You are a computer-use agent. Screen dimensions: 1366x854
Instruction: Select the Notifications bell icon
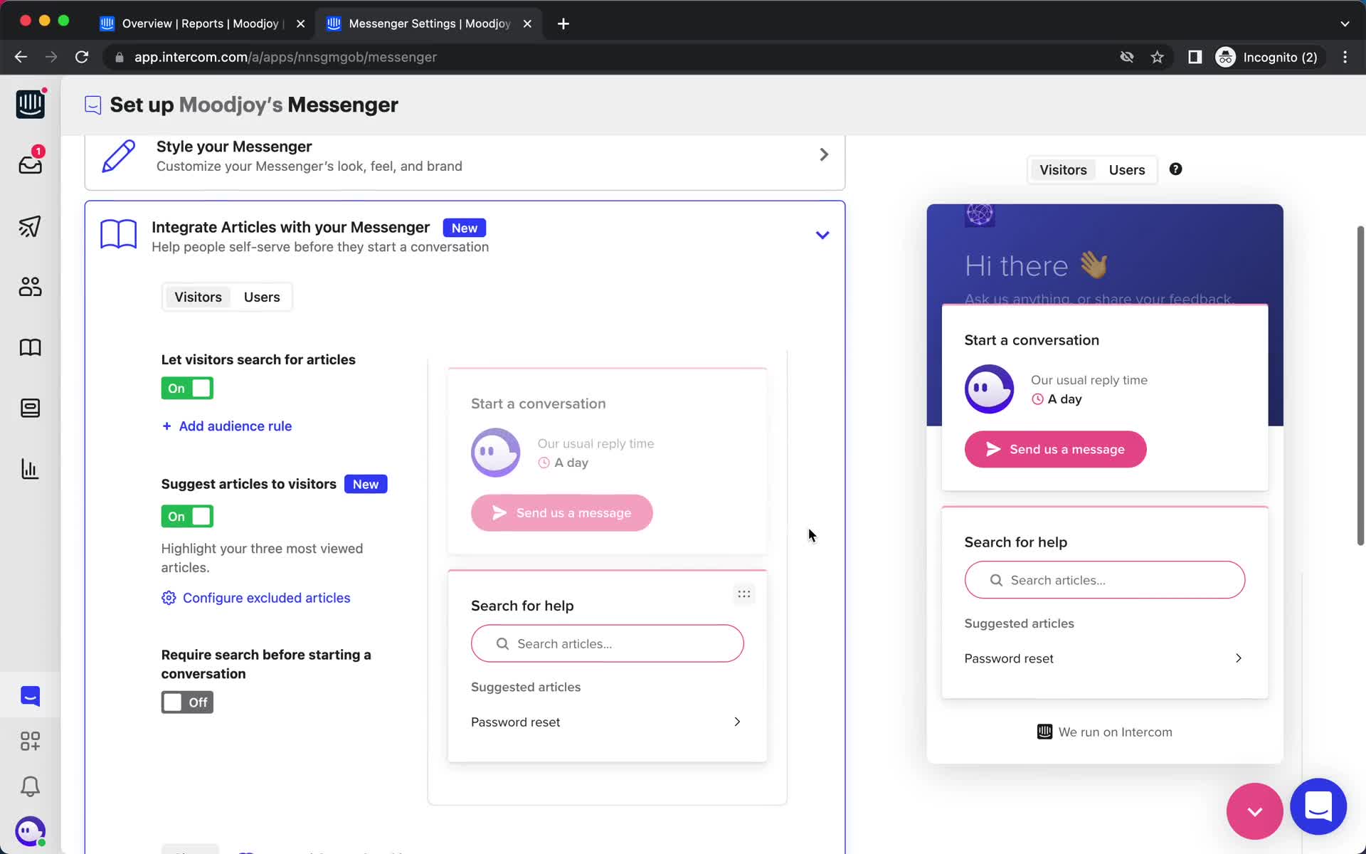click(x=29, y=787)
